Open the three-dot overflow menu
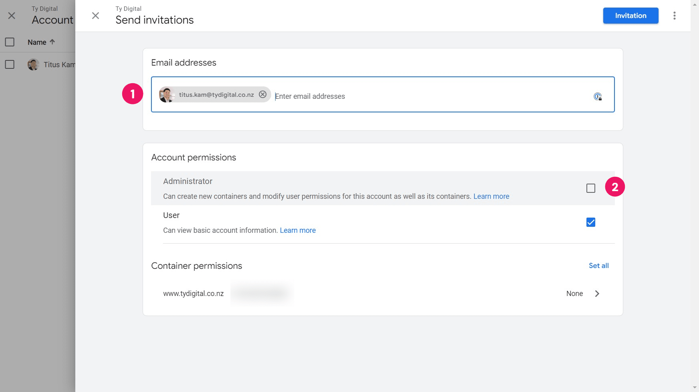The width and height of the screenshot is (699, 392). pos(675,16)
